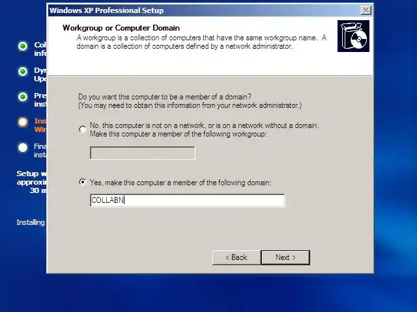Image resolution: width=417 pixels, height=312 pixels.
Task: Close the Windows XP Professional Setup dialog
Action: coord(366,10)
